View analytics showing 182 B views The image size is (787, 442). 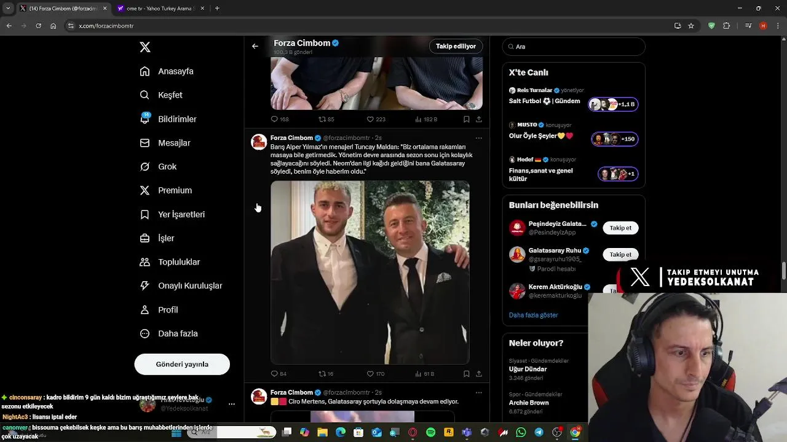426,119
